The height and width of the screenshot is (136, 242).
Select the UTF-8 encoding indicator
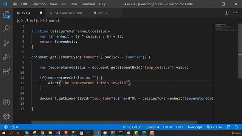pos(168,127)
